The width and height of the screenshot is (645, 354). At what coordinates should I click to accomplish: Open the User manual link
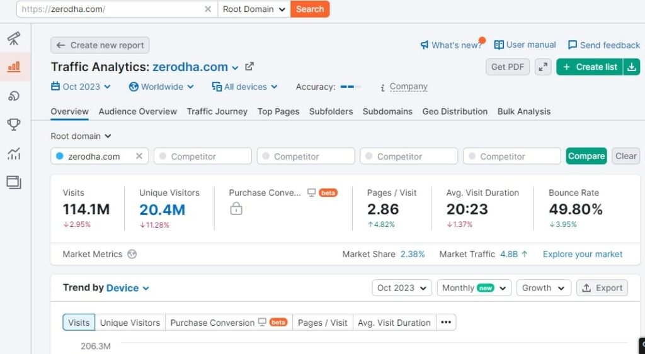(525, 45)
